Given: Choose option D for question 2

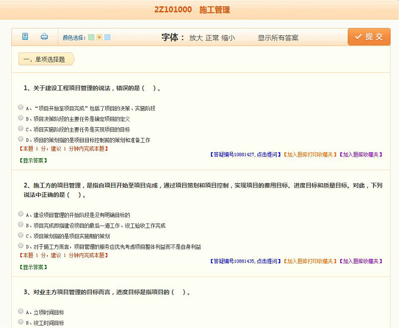Looking at the screenshot, I should point(20,246).
